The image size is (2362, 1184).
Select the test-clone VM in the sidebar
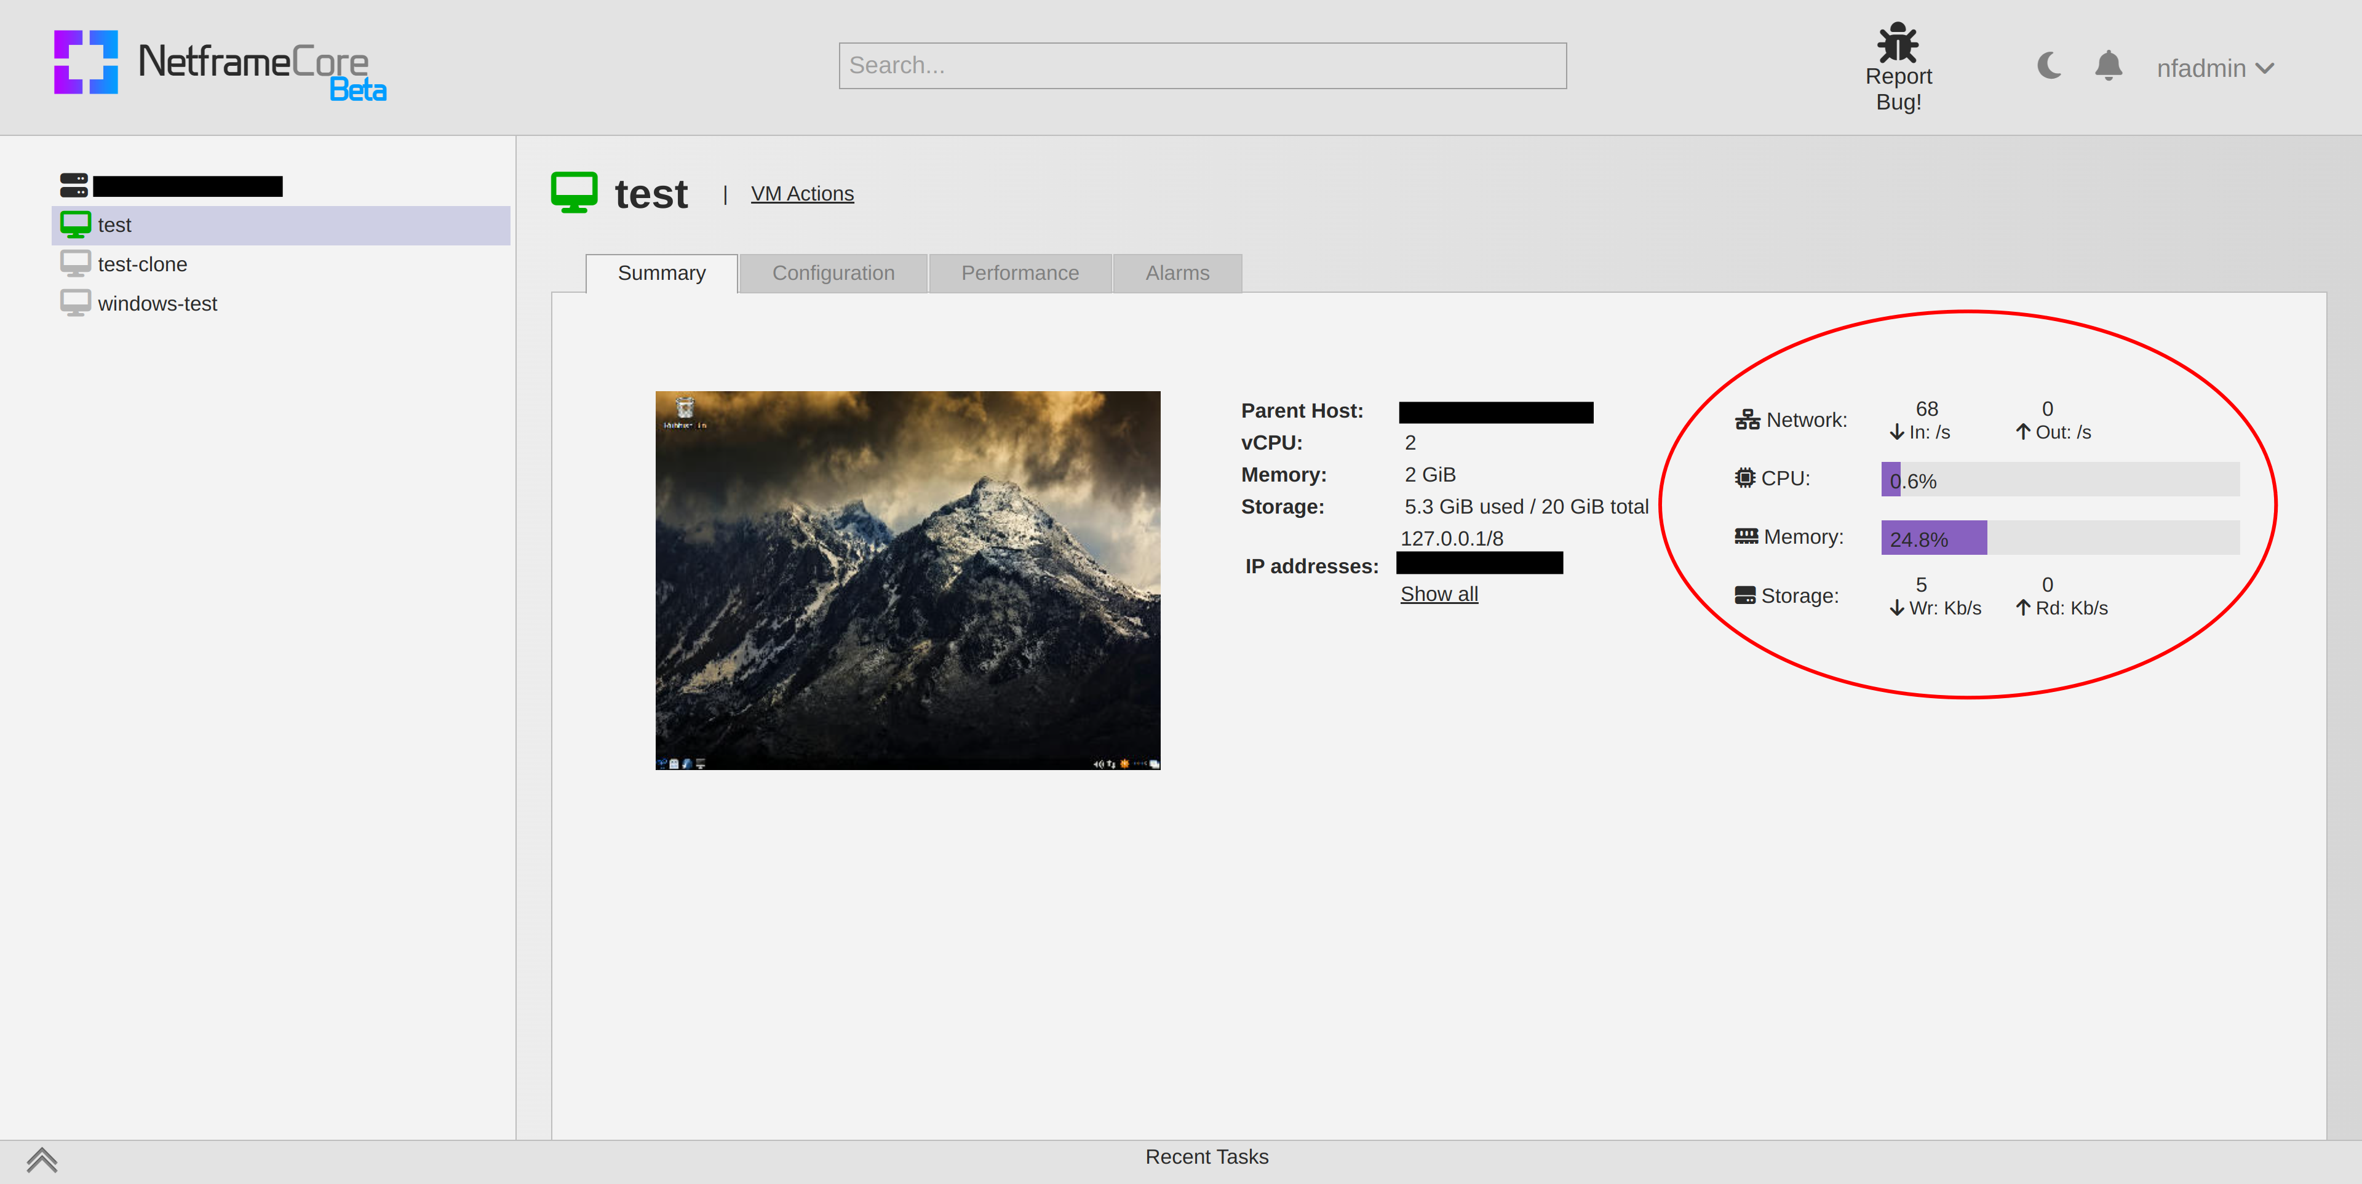tap(280, 264)
